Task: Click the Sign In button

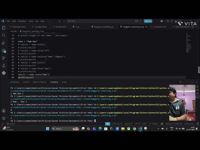Action: coord(148,21)
